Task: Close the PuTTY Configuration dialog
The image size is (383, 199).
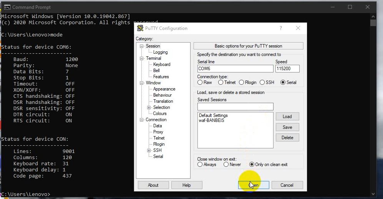Action: (x=298, y=28)
